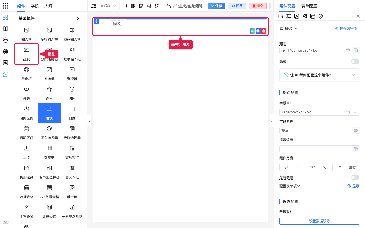Screen dimensions: 365x228
Task: Open the 表单配置 tab
Action: (309, 6)
